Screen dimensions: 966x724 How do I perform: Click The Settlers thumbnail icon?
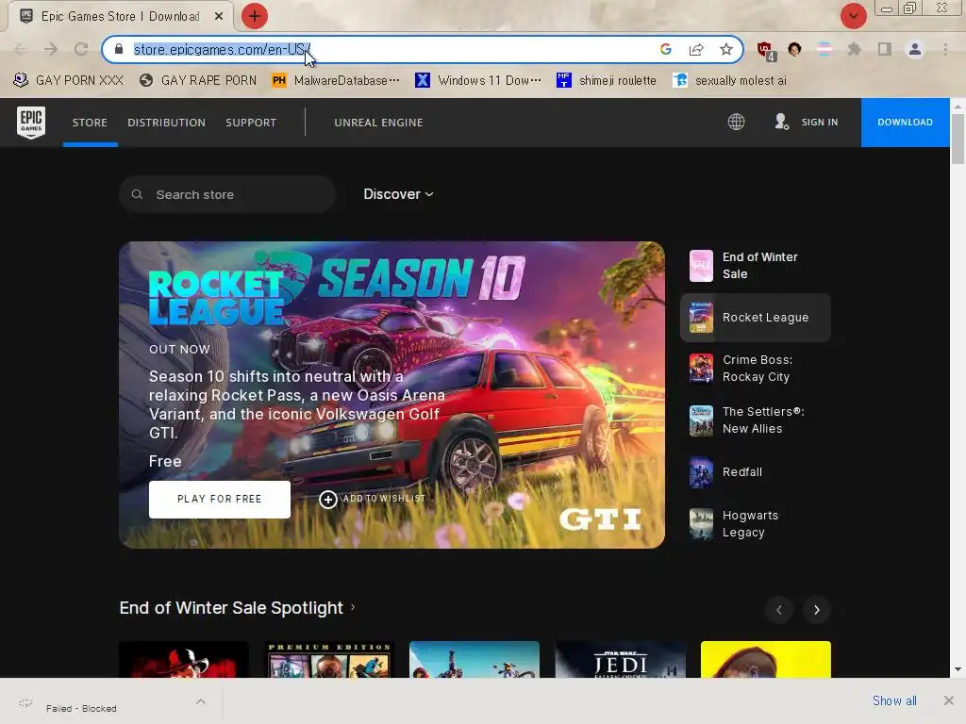[701, 420]
